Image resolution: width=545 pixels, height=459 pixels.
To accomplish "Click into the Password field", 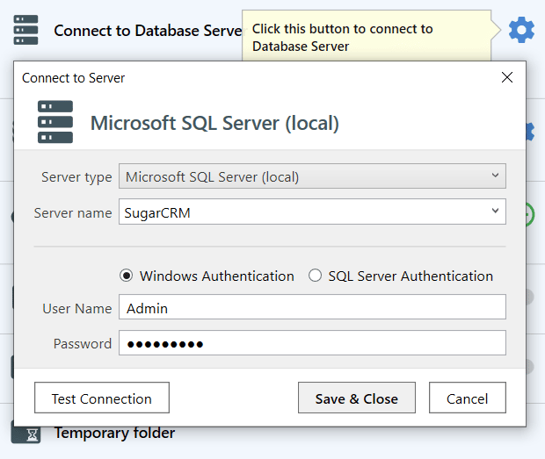I will click(312, 343).
